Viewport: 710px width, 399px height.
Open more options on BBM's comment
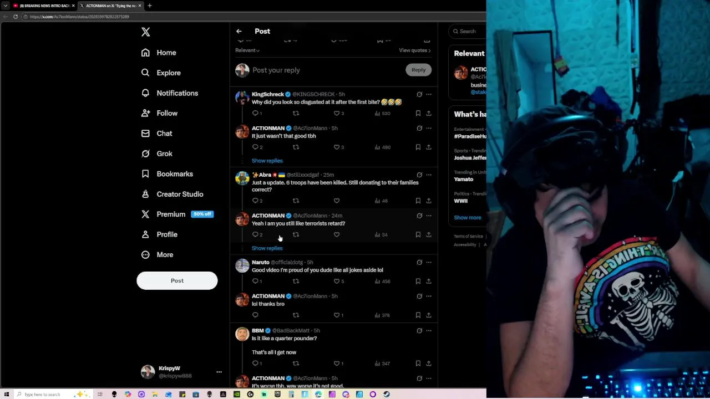tap(428, 330)
